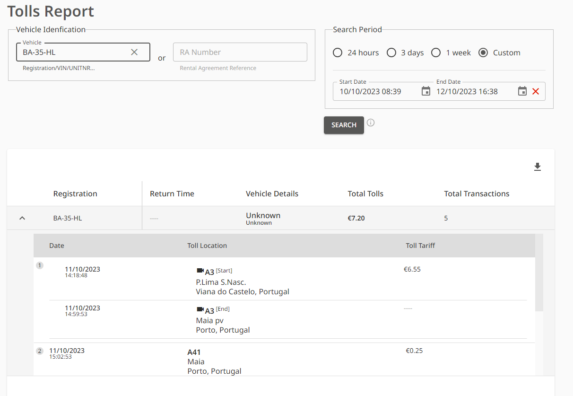Select the 24 hours search period
The image size is (573, 396).
[x=338, y=53]
